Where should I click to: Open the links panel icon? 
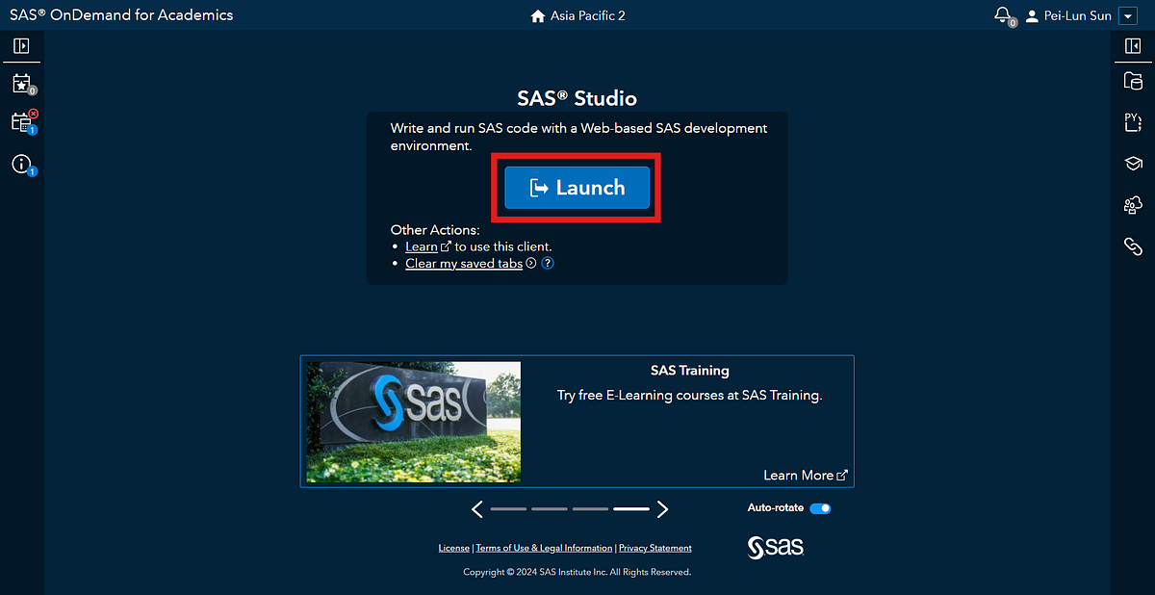pyautogui.click(x=1133, y=246)
